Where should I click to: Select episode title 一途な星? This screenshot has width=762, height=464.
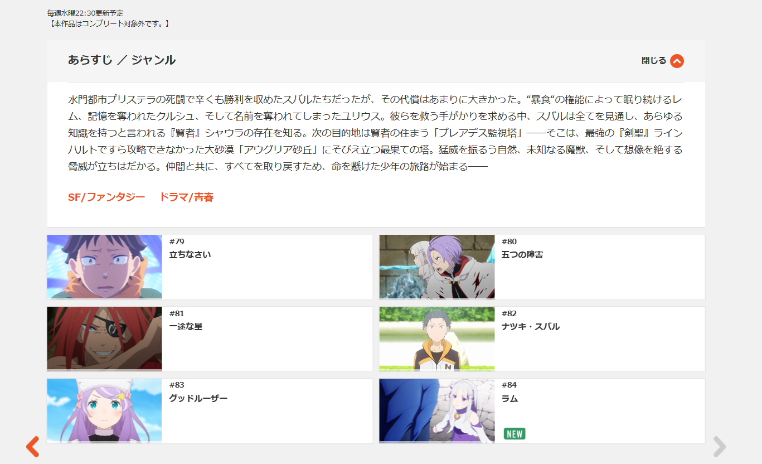point(186,326)
